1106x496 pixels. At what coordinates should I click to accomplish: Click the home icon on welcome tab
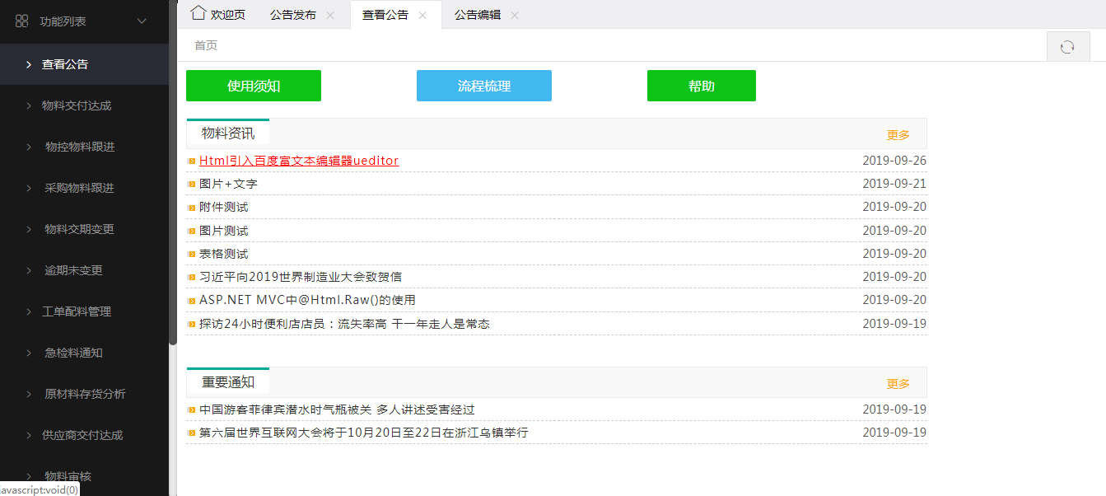(x=198, y=13)
